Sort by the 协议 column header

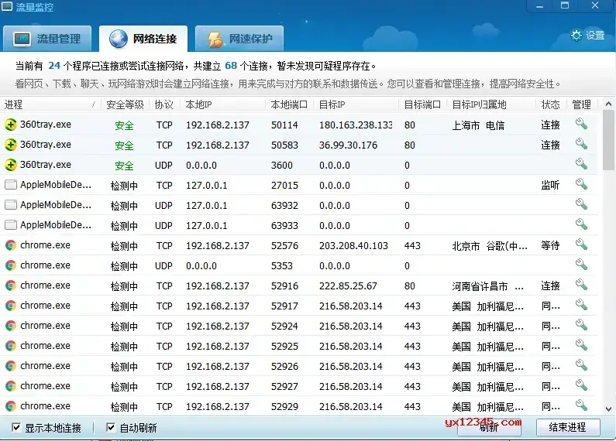click(163, 104)
